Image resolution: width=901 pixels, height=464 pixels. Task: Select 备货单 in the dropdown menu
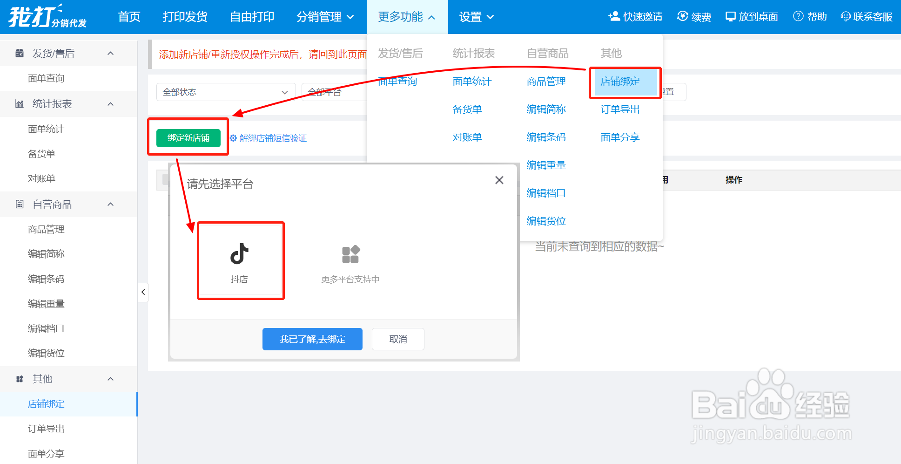click(467, 109)
